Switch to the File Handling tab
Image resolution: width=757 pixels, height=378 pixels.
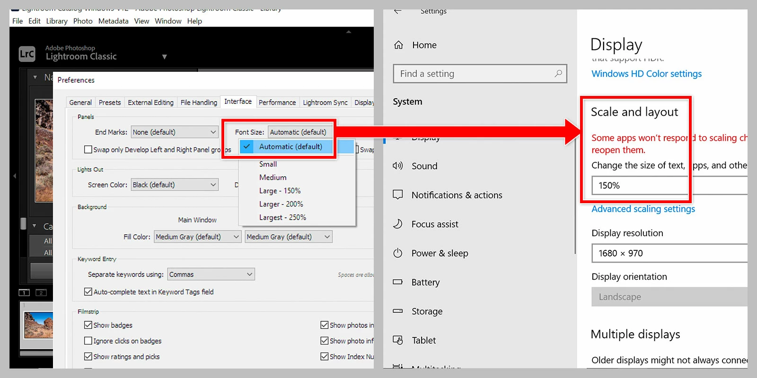(199, 102)
